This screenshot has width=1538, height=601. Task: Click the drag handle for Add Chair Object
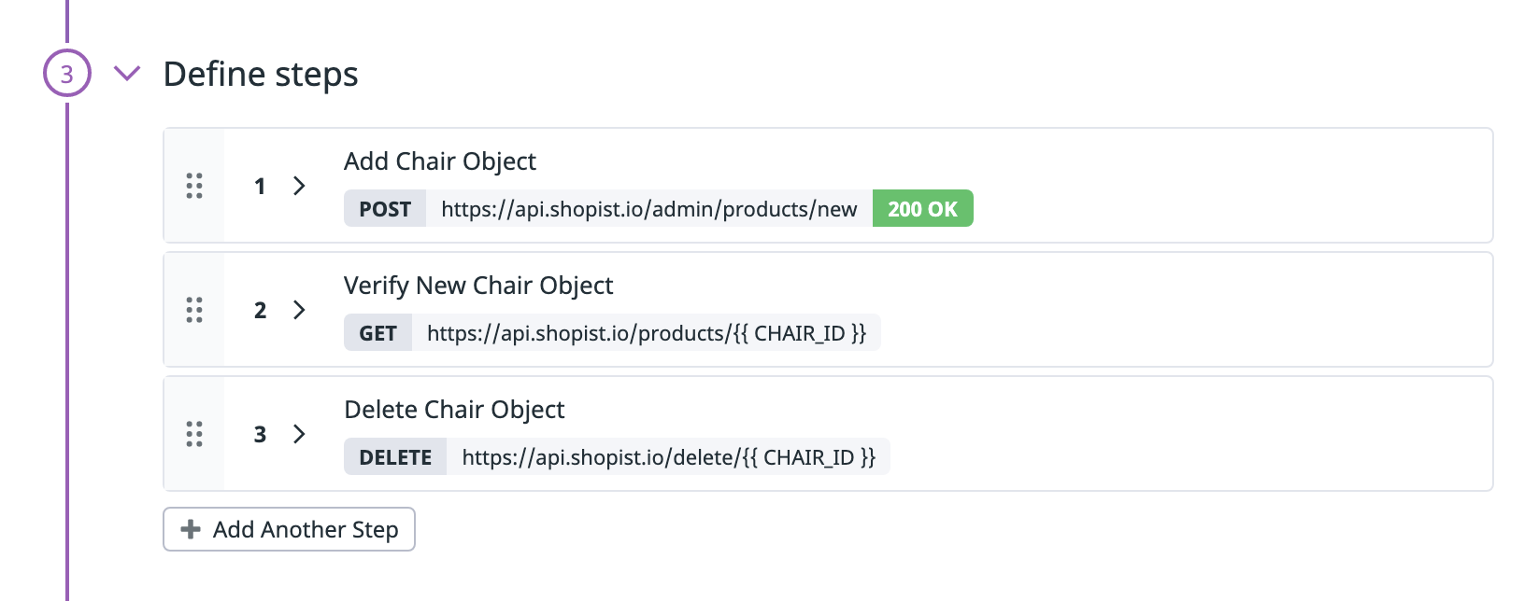pyautogui.click(x=194, y=186)
